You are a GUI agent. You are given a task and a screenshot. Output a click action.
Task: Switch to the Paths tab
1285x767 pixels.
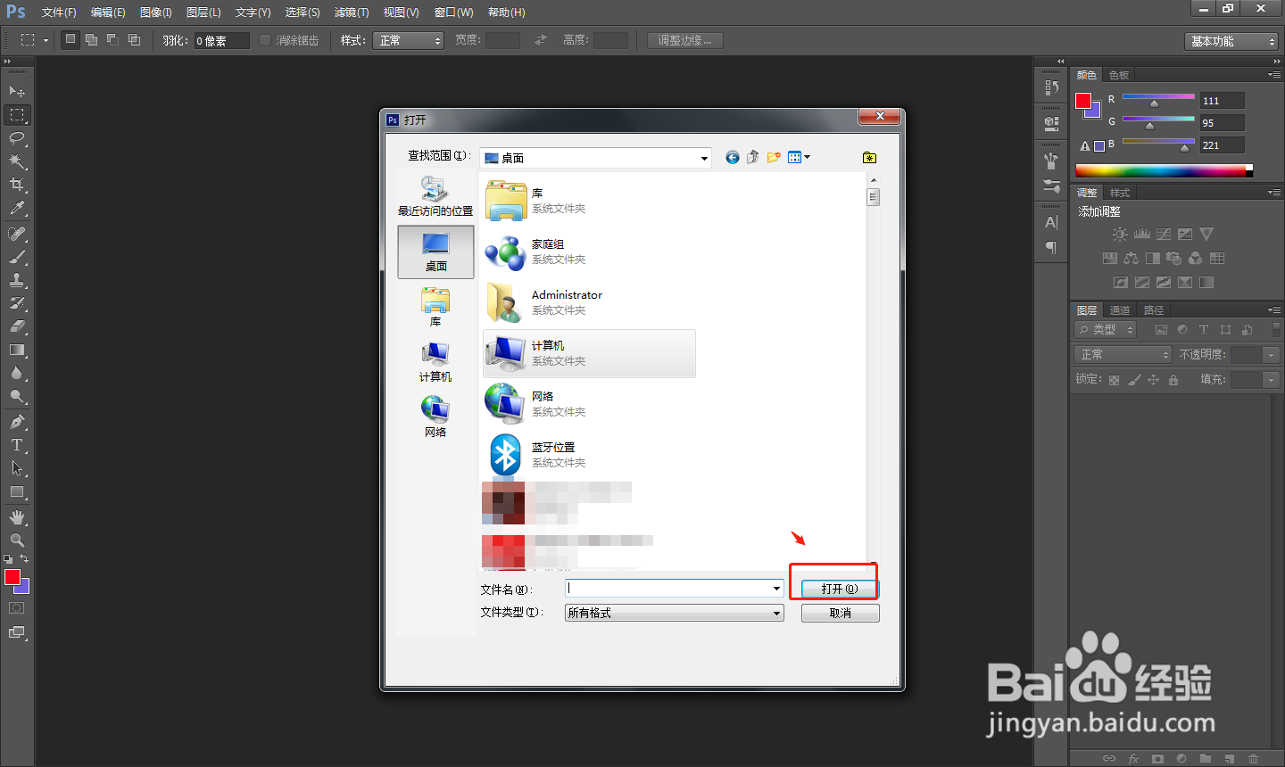pos(1154,310)
